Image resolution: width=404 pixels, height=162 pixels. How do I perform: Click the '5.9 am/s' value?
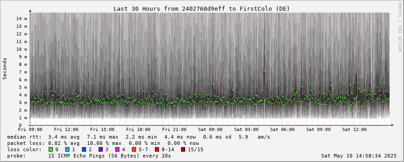pos(254,137)
